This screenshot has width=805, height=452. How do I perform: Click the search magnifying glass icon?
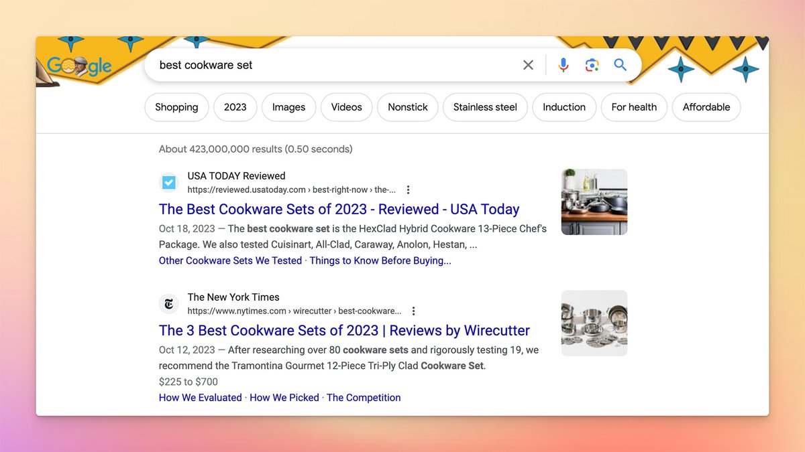coord(619,65)
